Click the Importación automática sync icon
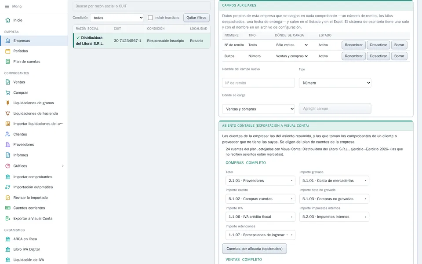The width and height of the screenshot is (422, 264). tap(8, 187)
